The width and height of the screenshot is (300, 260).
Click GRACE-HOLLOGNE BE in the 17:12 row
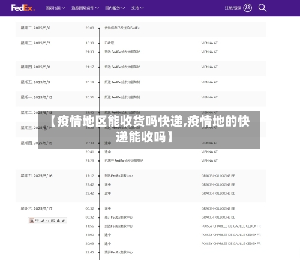218,176
